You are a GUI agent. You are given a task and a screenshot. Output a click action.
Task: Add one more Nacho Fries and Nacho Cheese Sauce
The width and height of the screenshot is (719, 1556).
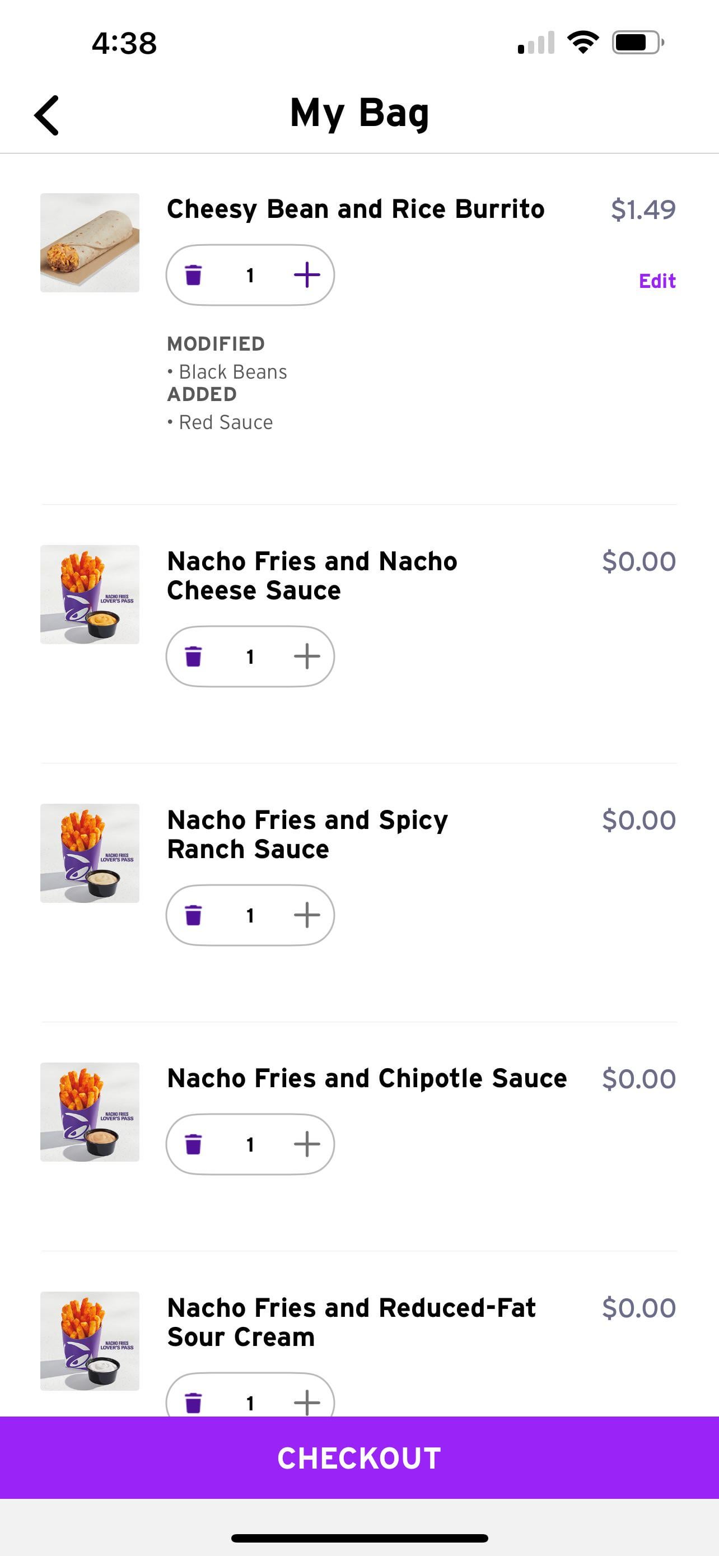(x=307, y=656)
